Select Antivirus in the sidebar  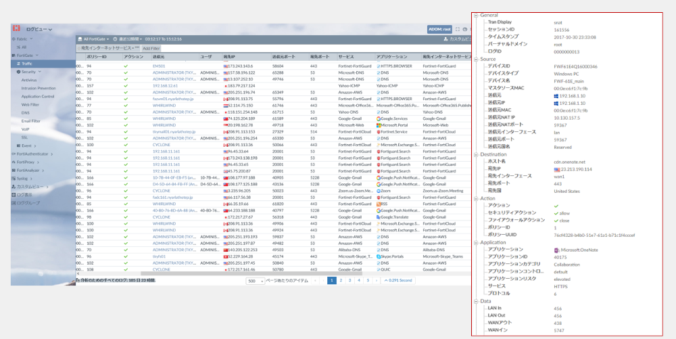[29, 81]
